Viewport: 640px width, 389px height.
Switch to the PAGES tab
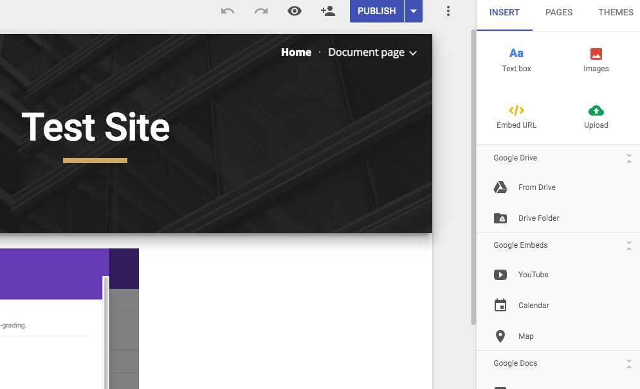(x=558, y=12)
